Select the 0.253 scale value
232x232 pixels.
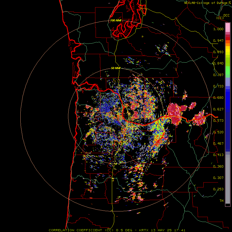point(218,189)
